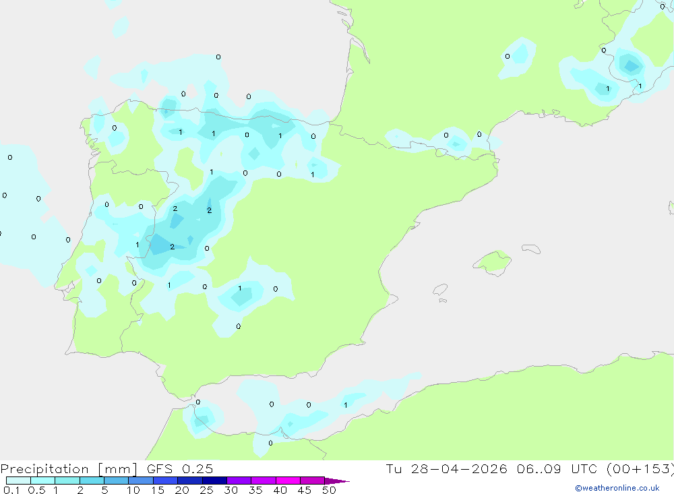
Task: Click the Menorca island outline on the map
Action: click(531, 249)
